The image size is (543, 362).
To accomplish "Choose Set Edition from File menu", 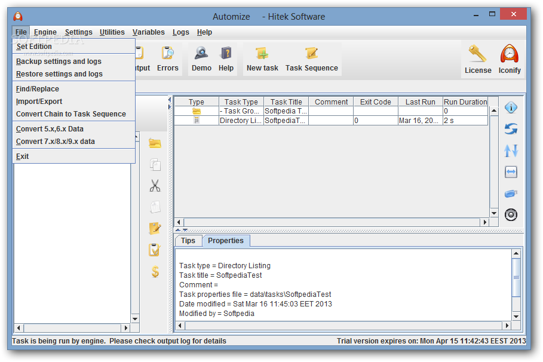I will 73,47.
